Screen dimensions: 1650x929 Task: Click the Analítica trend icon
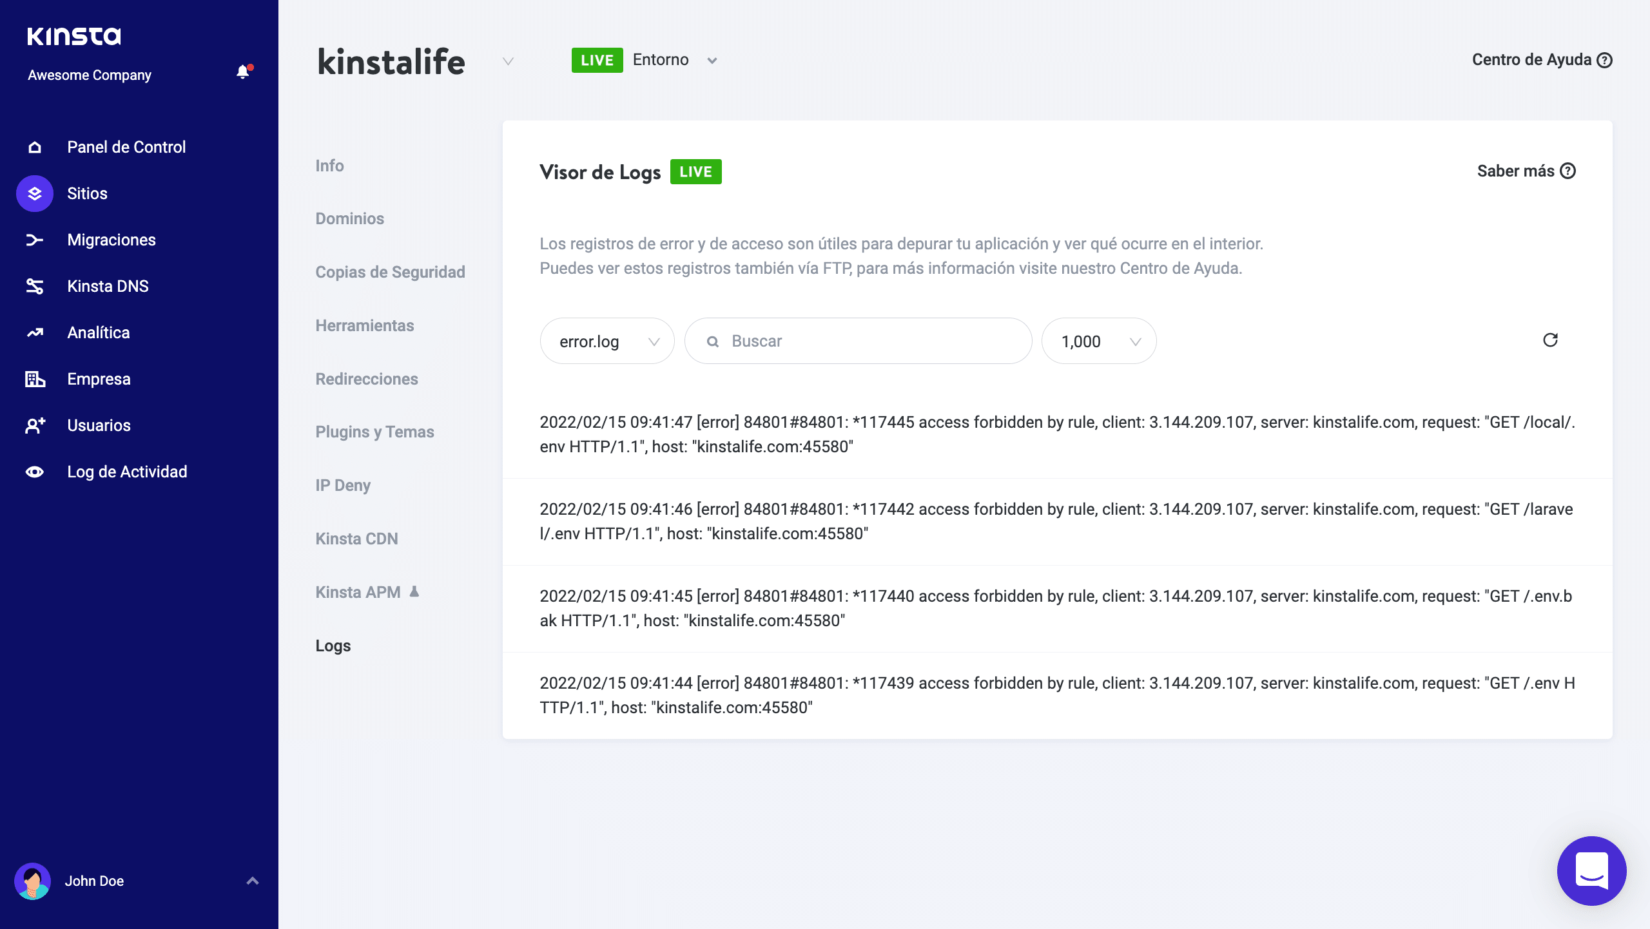coord(35,332)
